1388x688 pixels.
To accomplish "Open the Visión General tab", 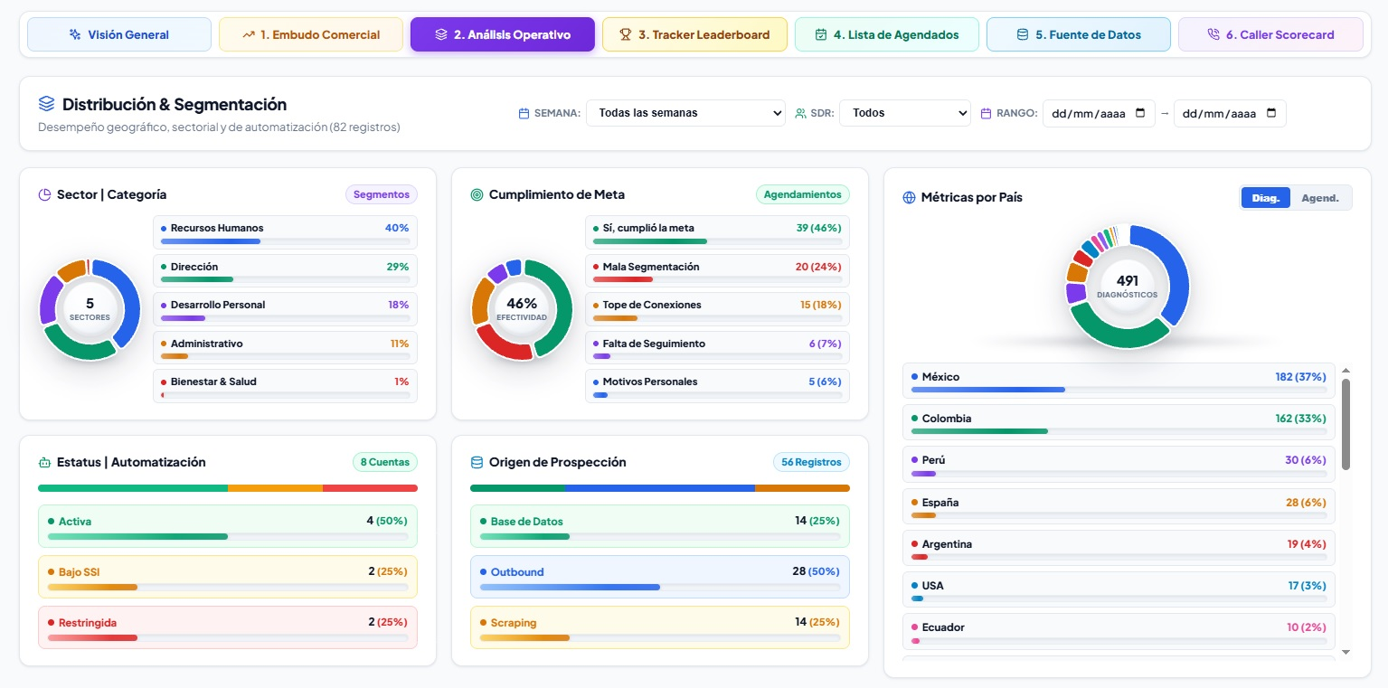I will [119, 34].
